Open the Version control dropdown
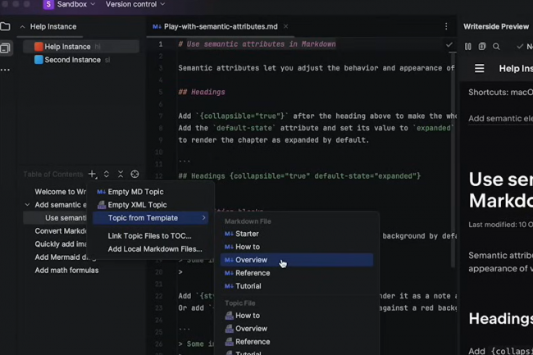Image resolution: width=533 pixels, height=355 pixels. 135,4
